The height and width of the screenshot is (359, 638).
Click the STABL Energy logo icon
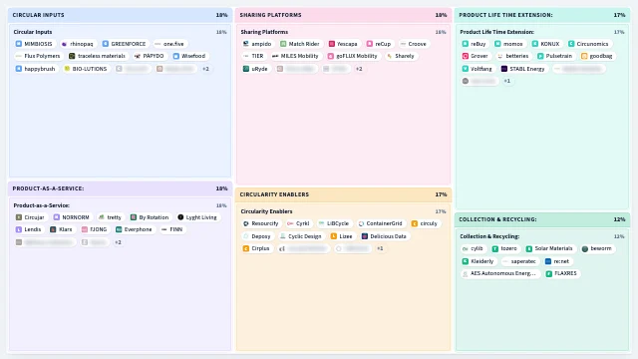click(504, 69)
